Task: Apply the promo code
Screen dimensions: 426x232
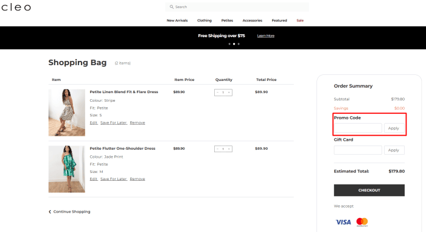Action: pyautogui.click(x=394, y=128)
